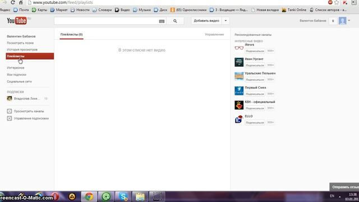Click the ELLO channel icon
359x202 pixels.
(x=239, y=120)
